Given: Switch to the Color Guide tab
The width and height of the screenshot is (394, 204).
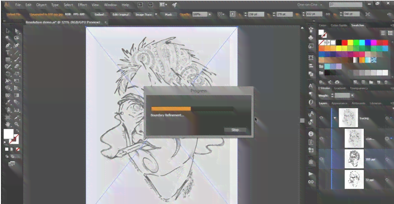Looking at the screenshot, I should pos(338,25).
